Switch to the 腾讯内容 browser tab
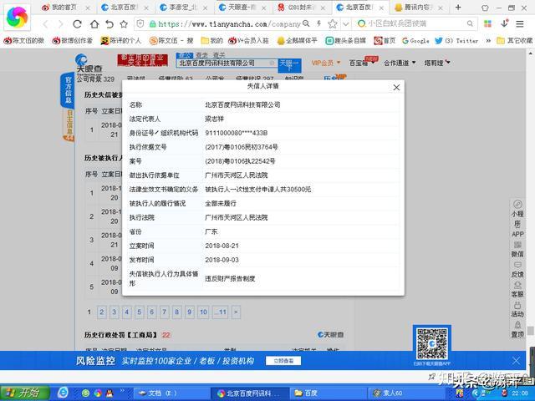Screen dimensions: 535x401 pyautogui.click(x=418, y=8)
